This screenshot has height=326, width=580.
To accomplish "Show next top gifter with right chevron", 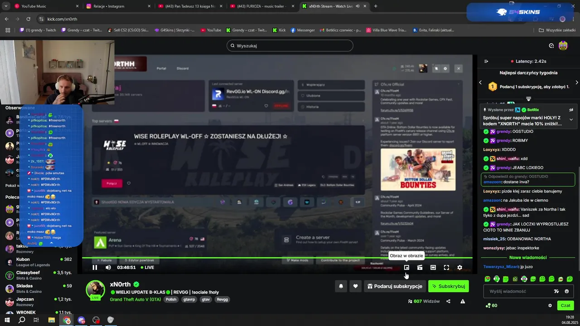I will (576, 82).
